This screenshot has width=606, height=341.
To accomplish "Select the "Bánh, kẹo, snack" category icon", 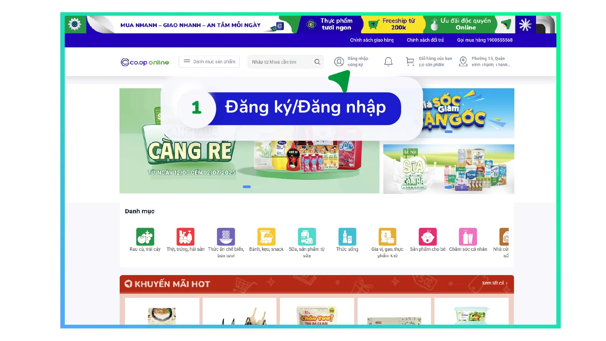I will pyautogui.click(x=266, y=237).
